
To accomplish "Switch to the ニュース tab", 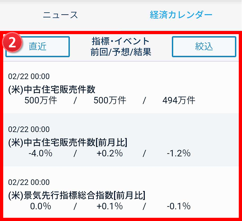I will tap(60, 14).
